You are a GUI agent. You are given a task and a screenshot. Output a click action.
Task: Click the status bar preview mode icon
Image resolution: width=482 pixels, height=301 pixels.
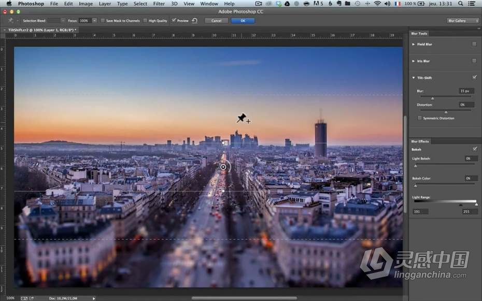(x=24, y=298)
